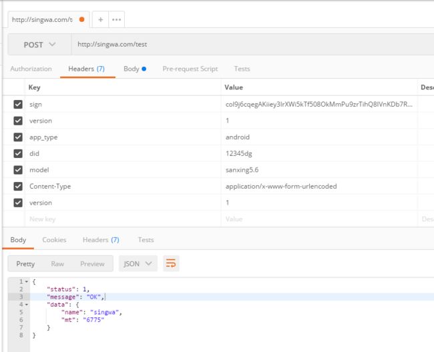Uncheck the Content-Type header checkbox

[x=18, y=186]
